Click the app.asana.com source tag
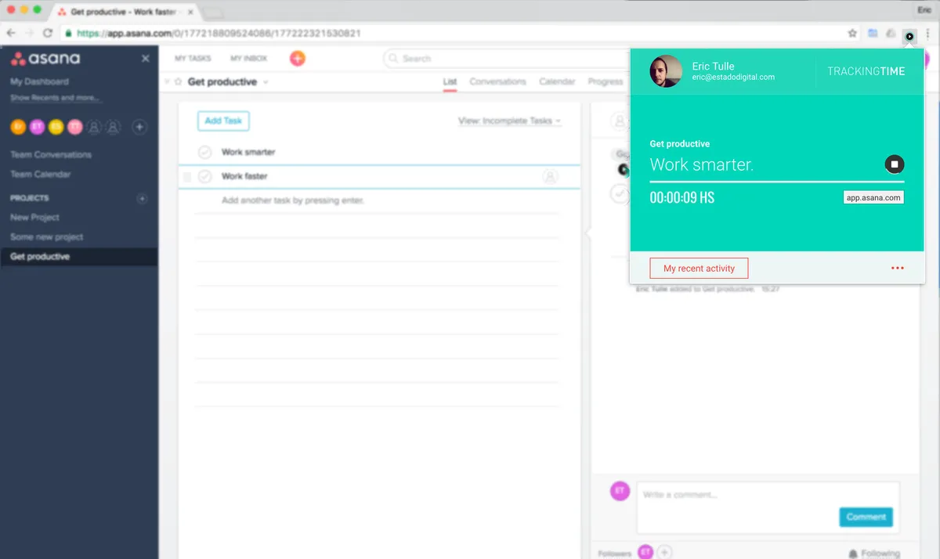 click(873, 198)
